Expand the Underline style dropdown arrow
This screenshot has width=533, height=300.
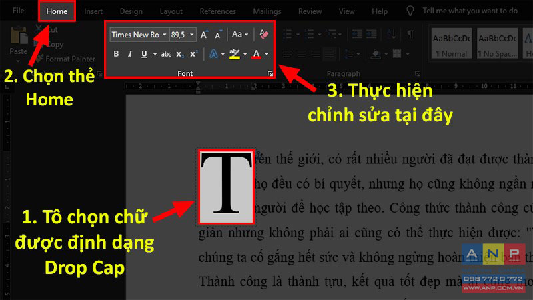point(155,54)
